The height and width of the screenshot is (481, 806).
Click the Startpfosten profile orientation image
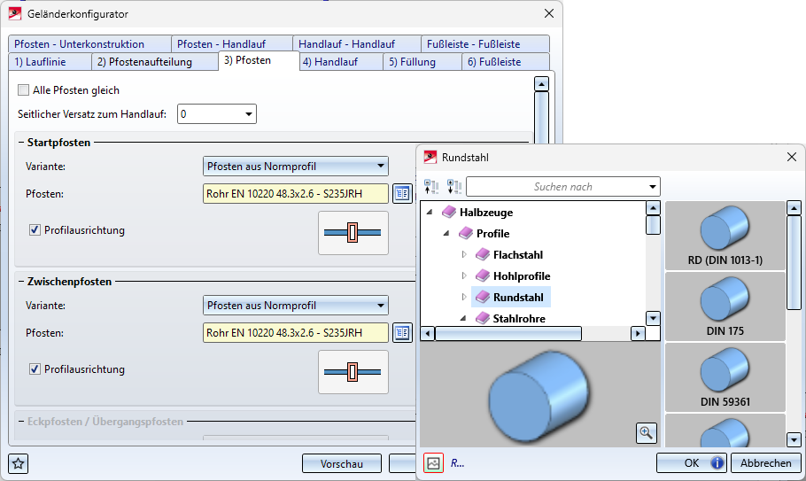point(353,233)
